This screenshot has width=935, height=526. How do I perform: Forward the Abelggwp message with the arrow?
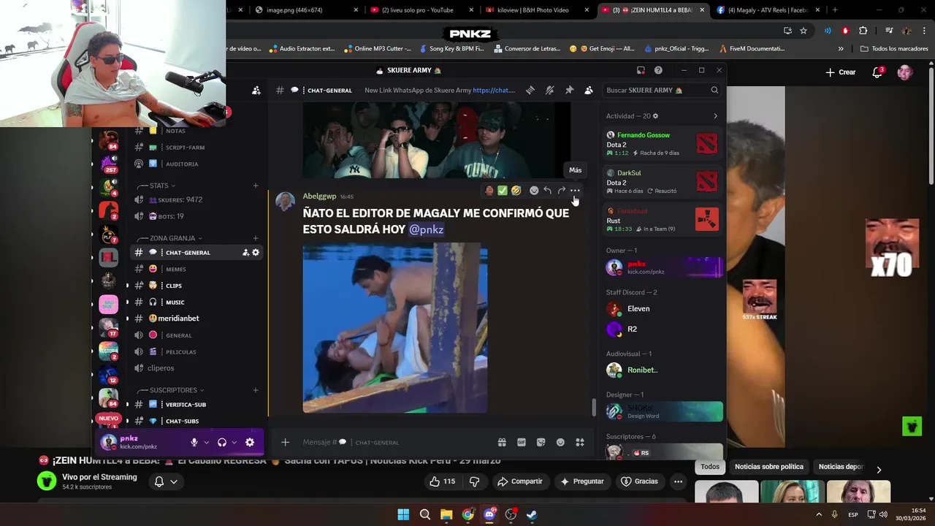pyautogui.click(x=561, y=191)
